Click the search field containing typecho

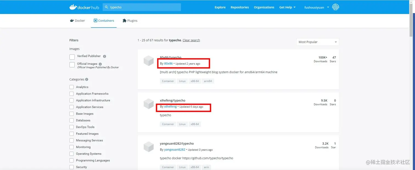coord(142,7)
